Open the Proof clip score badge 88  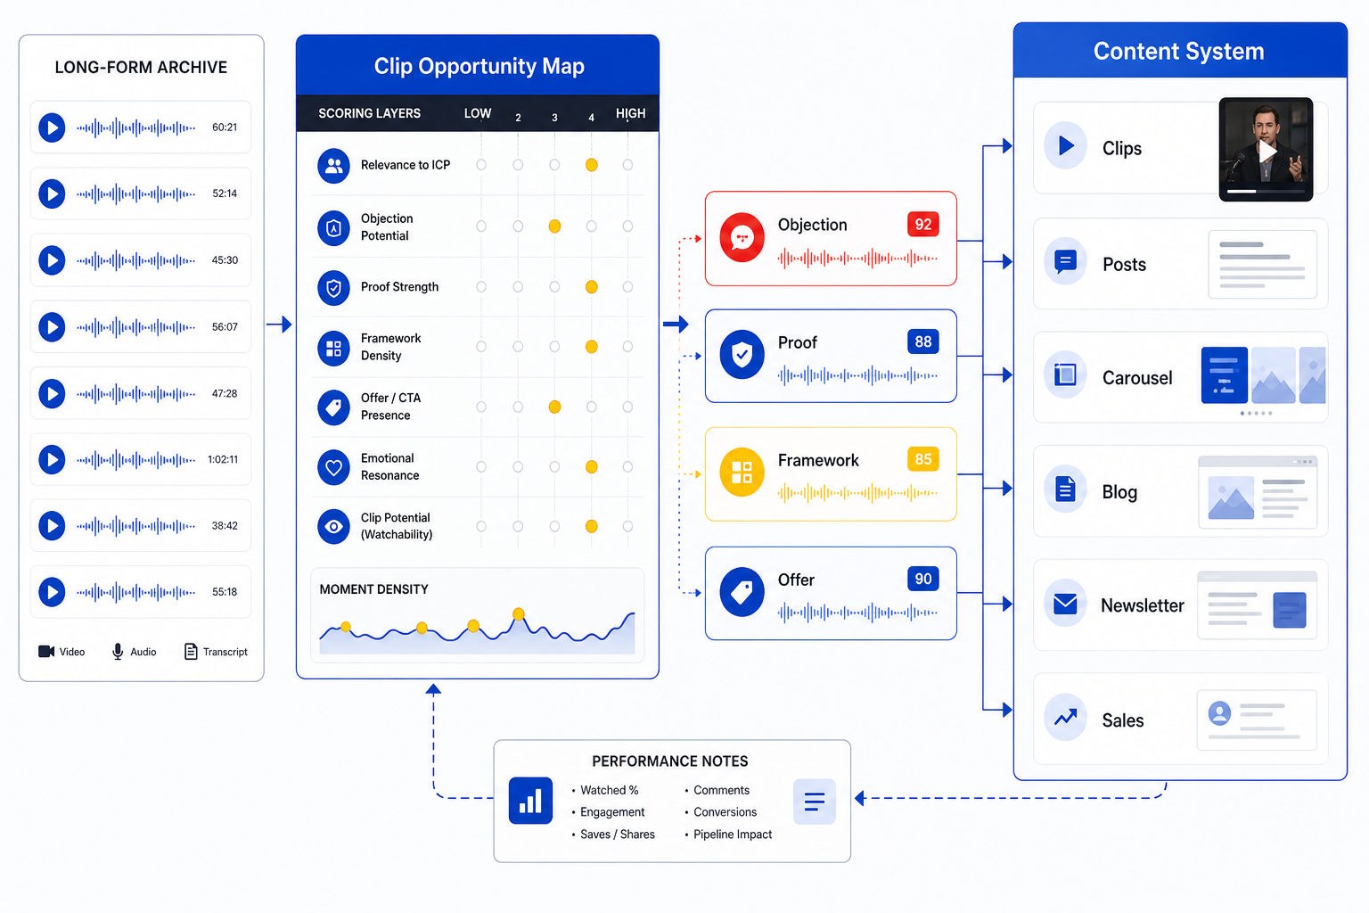coord(923,341)
